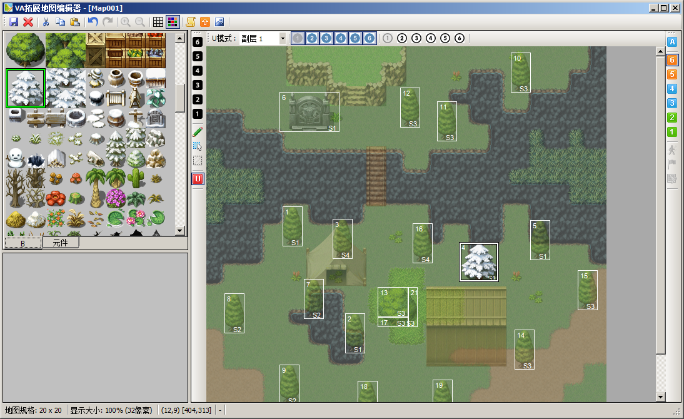
Task: Click black outlined circle 3 button
Action: point(416,38)
